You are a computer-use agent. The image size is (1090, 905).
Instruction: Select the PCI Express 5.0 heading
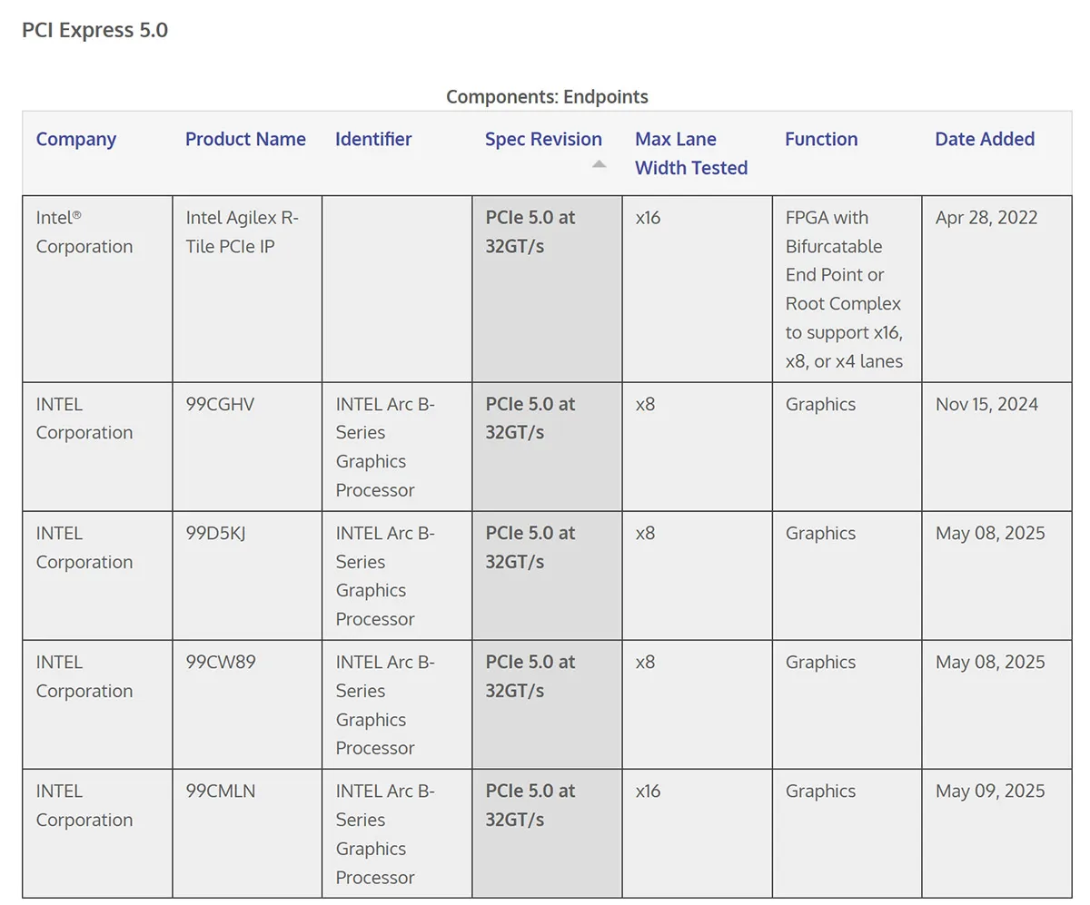(x=95, y=30)
